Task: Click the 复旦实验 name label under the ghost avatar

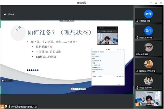Action: tap(142, 54)
